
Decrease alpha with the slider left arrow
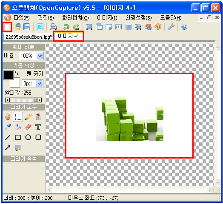pyautogui.click(x=7, y=100)
